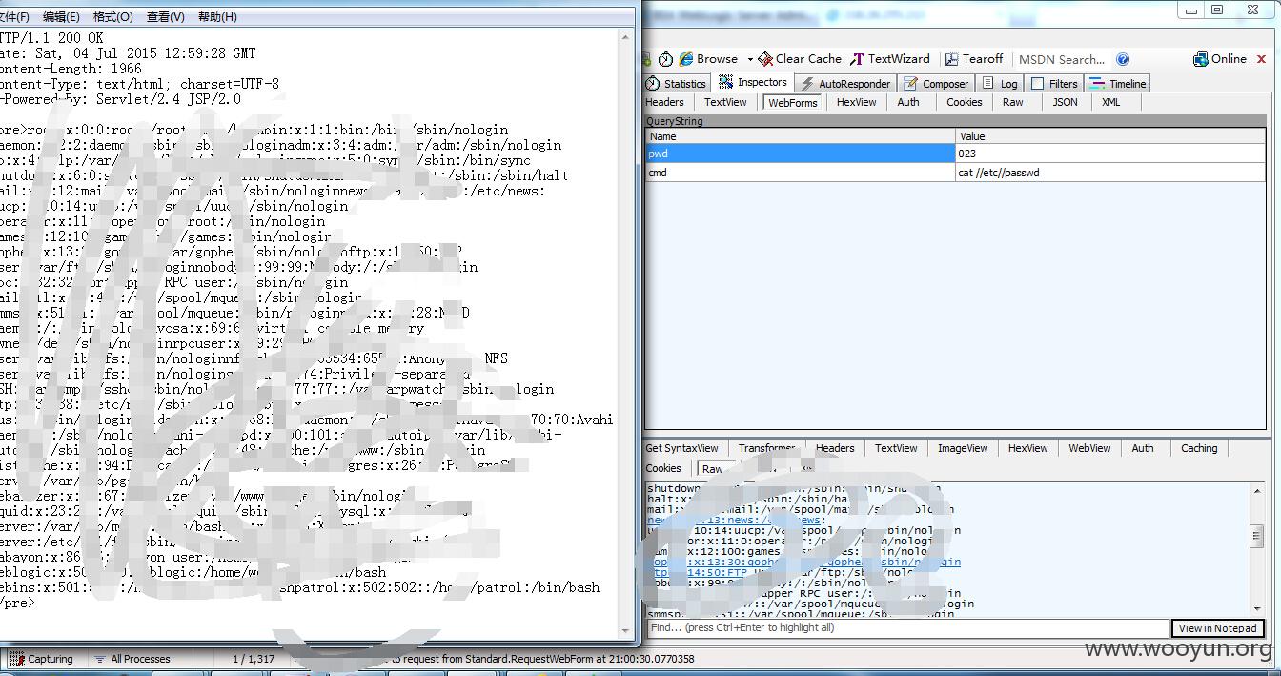Click All Processes filter in status bar

(x=132, y=659)
